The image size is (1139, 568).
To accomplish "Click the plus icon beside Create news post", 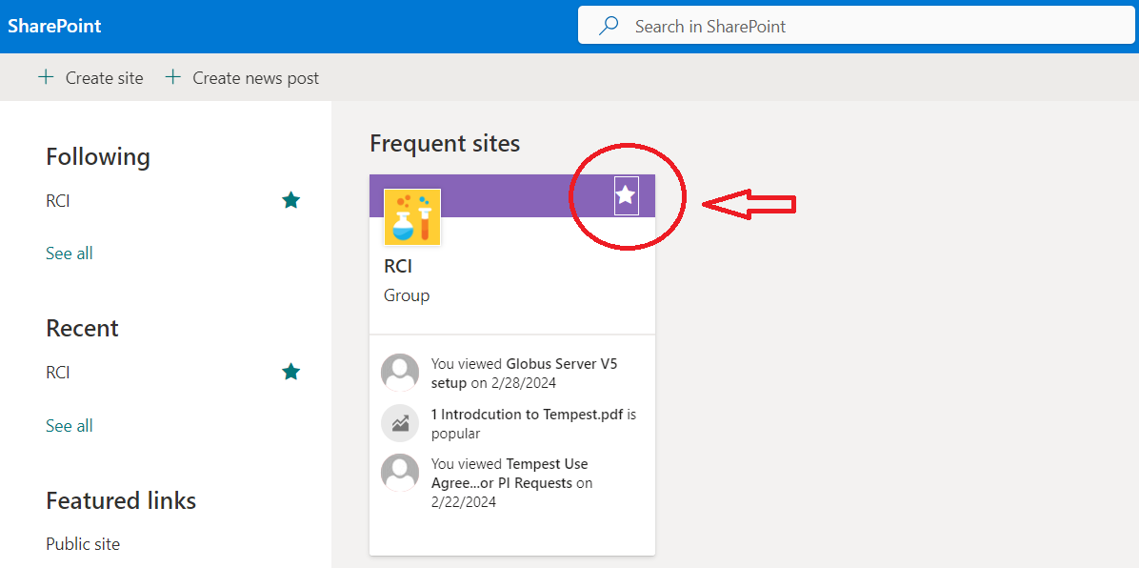I will (x=173, y=77).
